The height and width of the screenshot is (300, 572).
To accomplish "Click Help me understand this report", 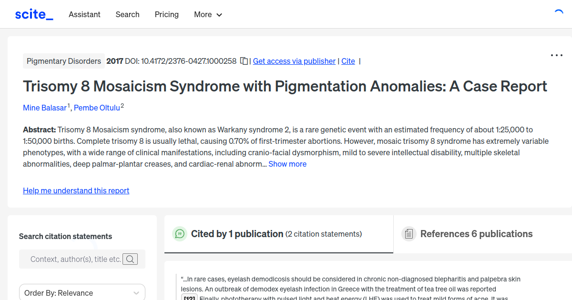I will click(x=76, y=190).
